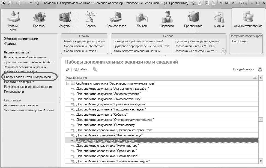Select row Доп. свойства документа "Акт выполненных работ"
This screenshot has width=266, height=168.
click(162, 88)
